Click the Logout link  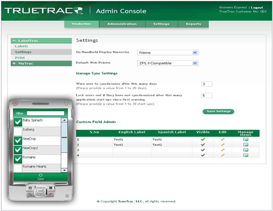coord(257,8)
